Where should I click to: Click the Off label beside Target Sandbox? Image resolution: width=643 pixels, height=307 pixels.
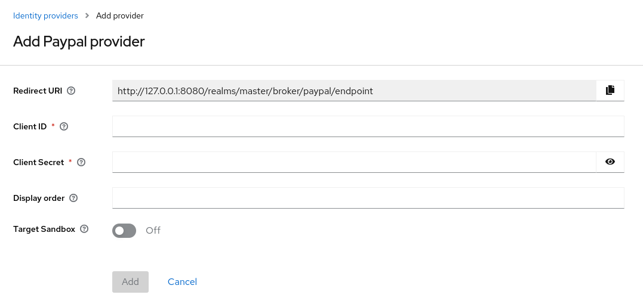(153, 230)
